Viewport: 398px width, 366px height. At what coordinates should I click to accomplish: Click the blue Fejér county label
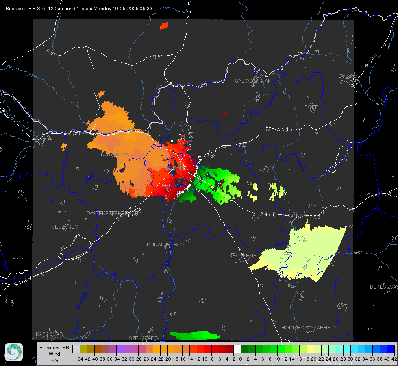tap(91, 178)
